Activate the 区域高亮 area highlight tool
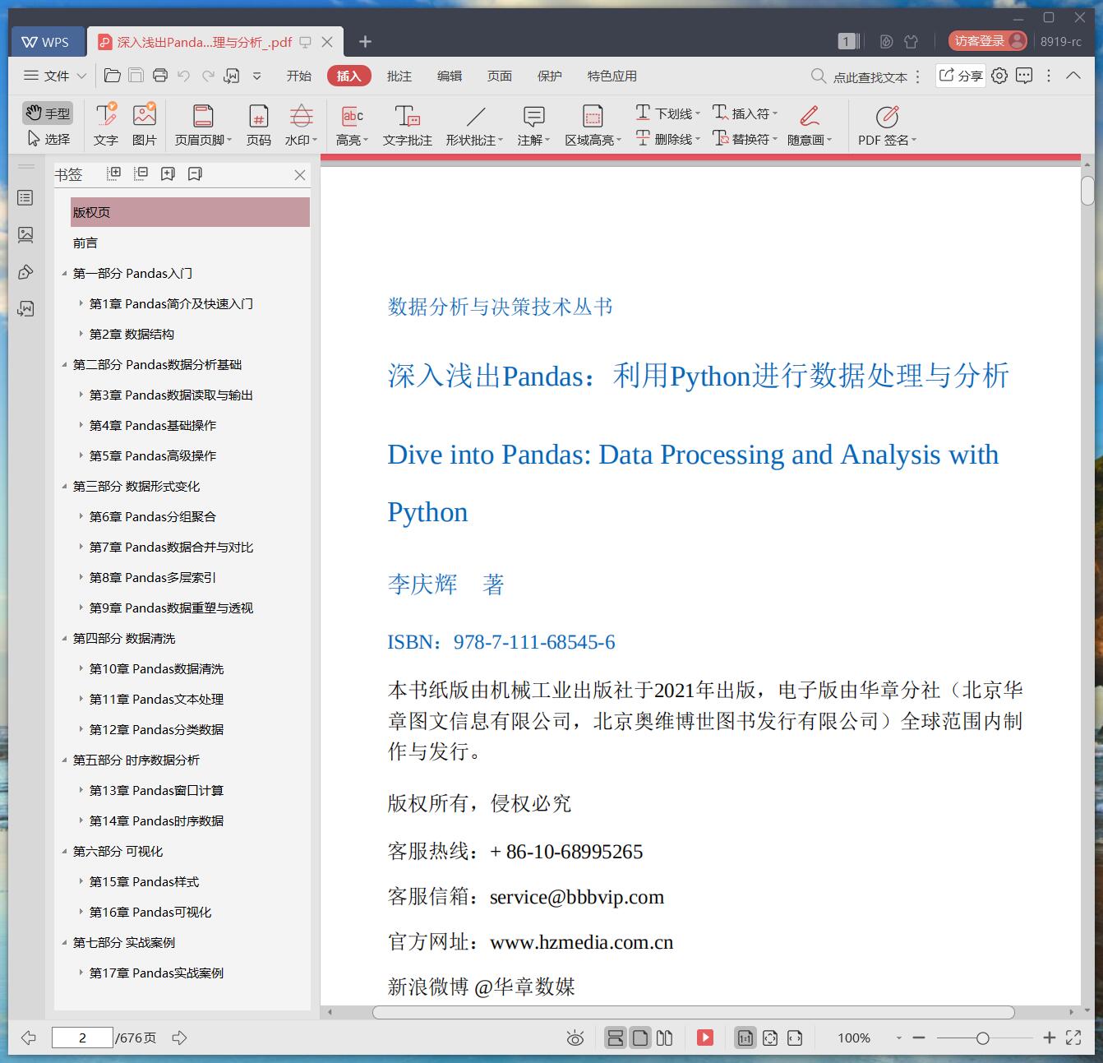1103x1063 pixels. [x=593, y=125]
